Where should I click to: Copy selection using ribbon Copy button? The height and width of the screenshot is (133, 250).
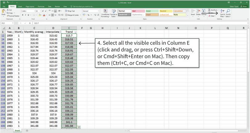tap(10, 13)
